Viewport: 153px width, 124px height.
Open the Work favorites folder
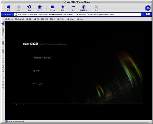pos(61,19)
